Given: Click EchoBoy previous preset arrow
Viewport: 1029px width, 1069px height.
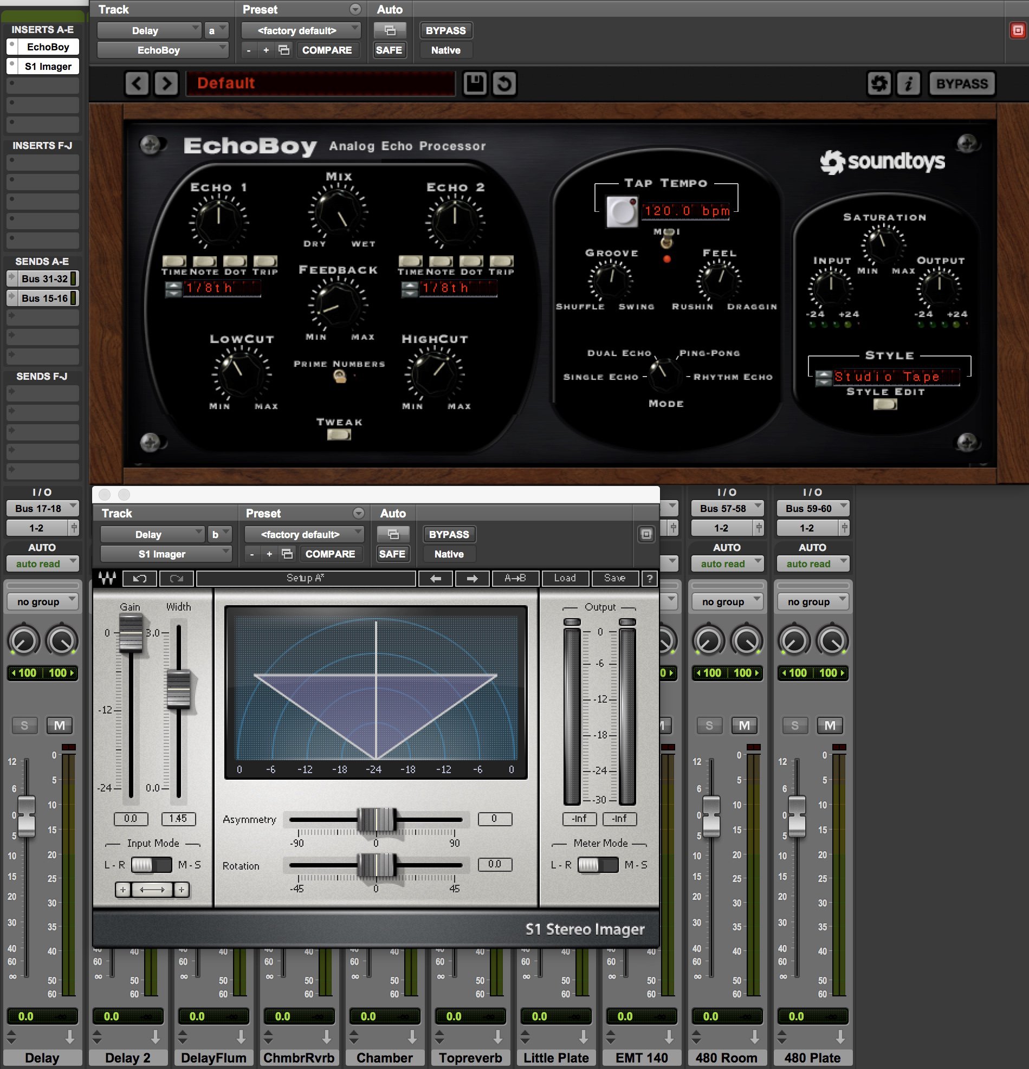Looking at the screenshot, I should 137,83.
